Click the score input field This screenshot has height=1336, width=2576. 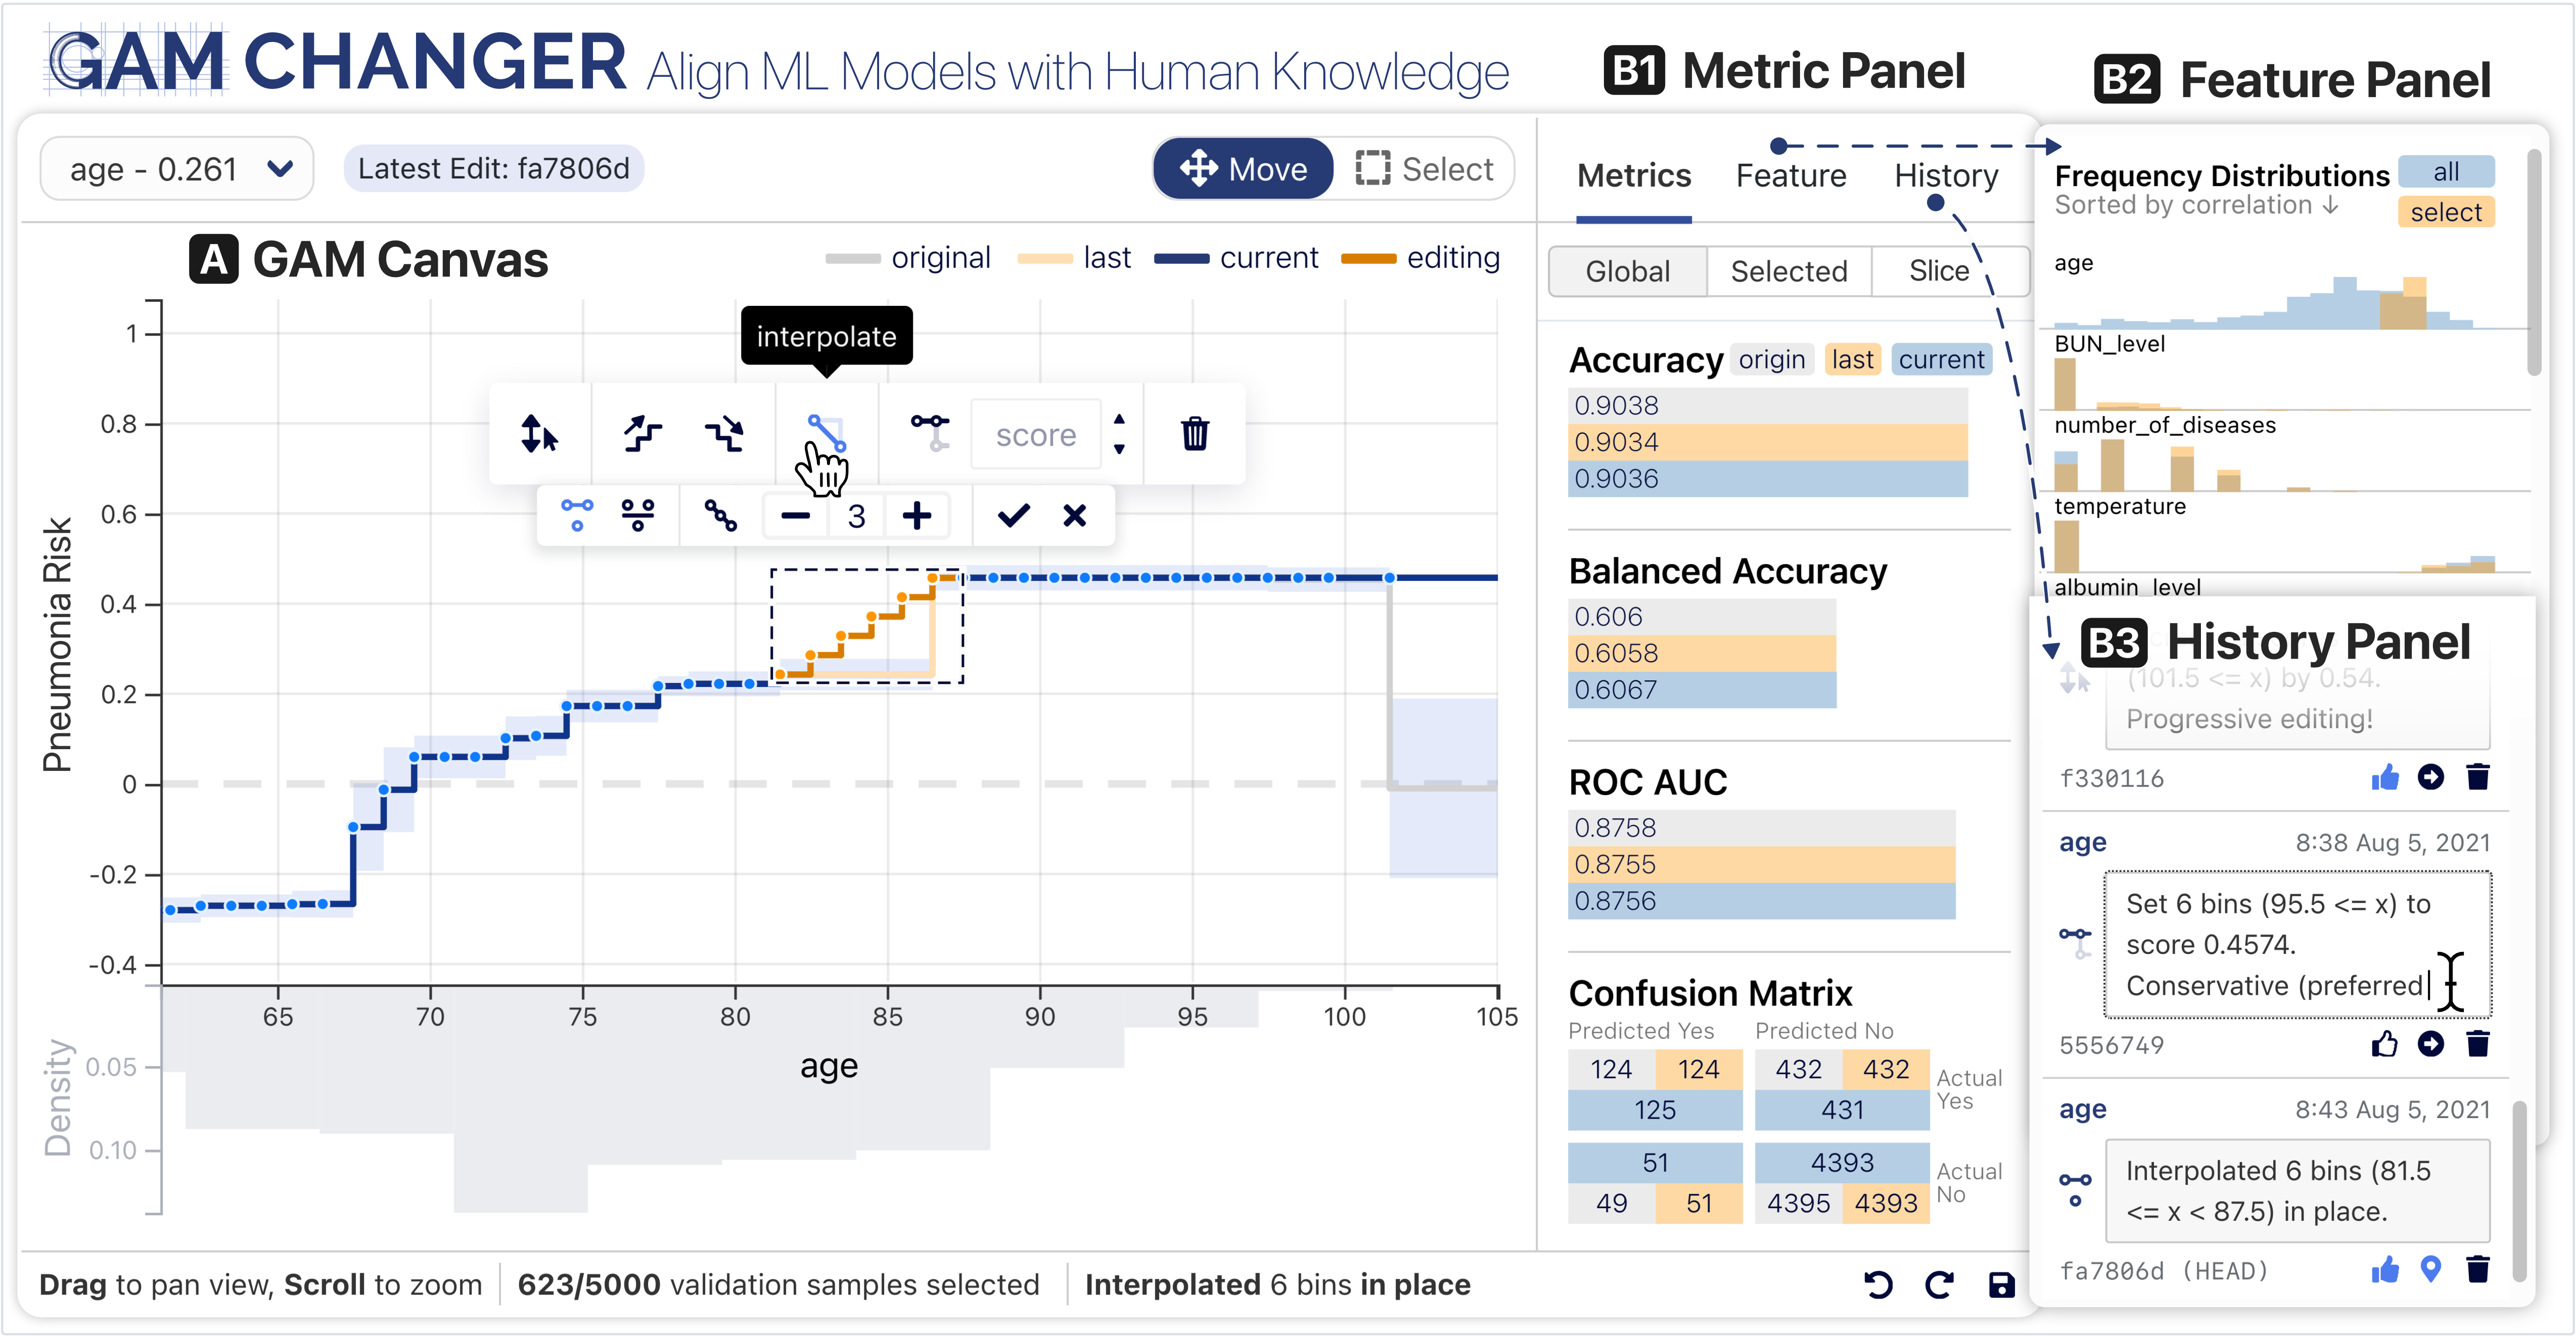pyautogui.click(x=1036, y=435)
